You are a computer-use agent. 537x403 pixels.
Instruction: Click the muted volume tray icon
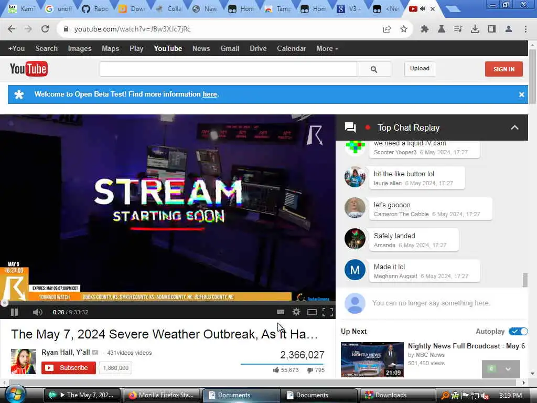click(485, 396)
